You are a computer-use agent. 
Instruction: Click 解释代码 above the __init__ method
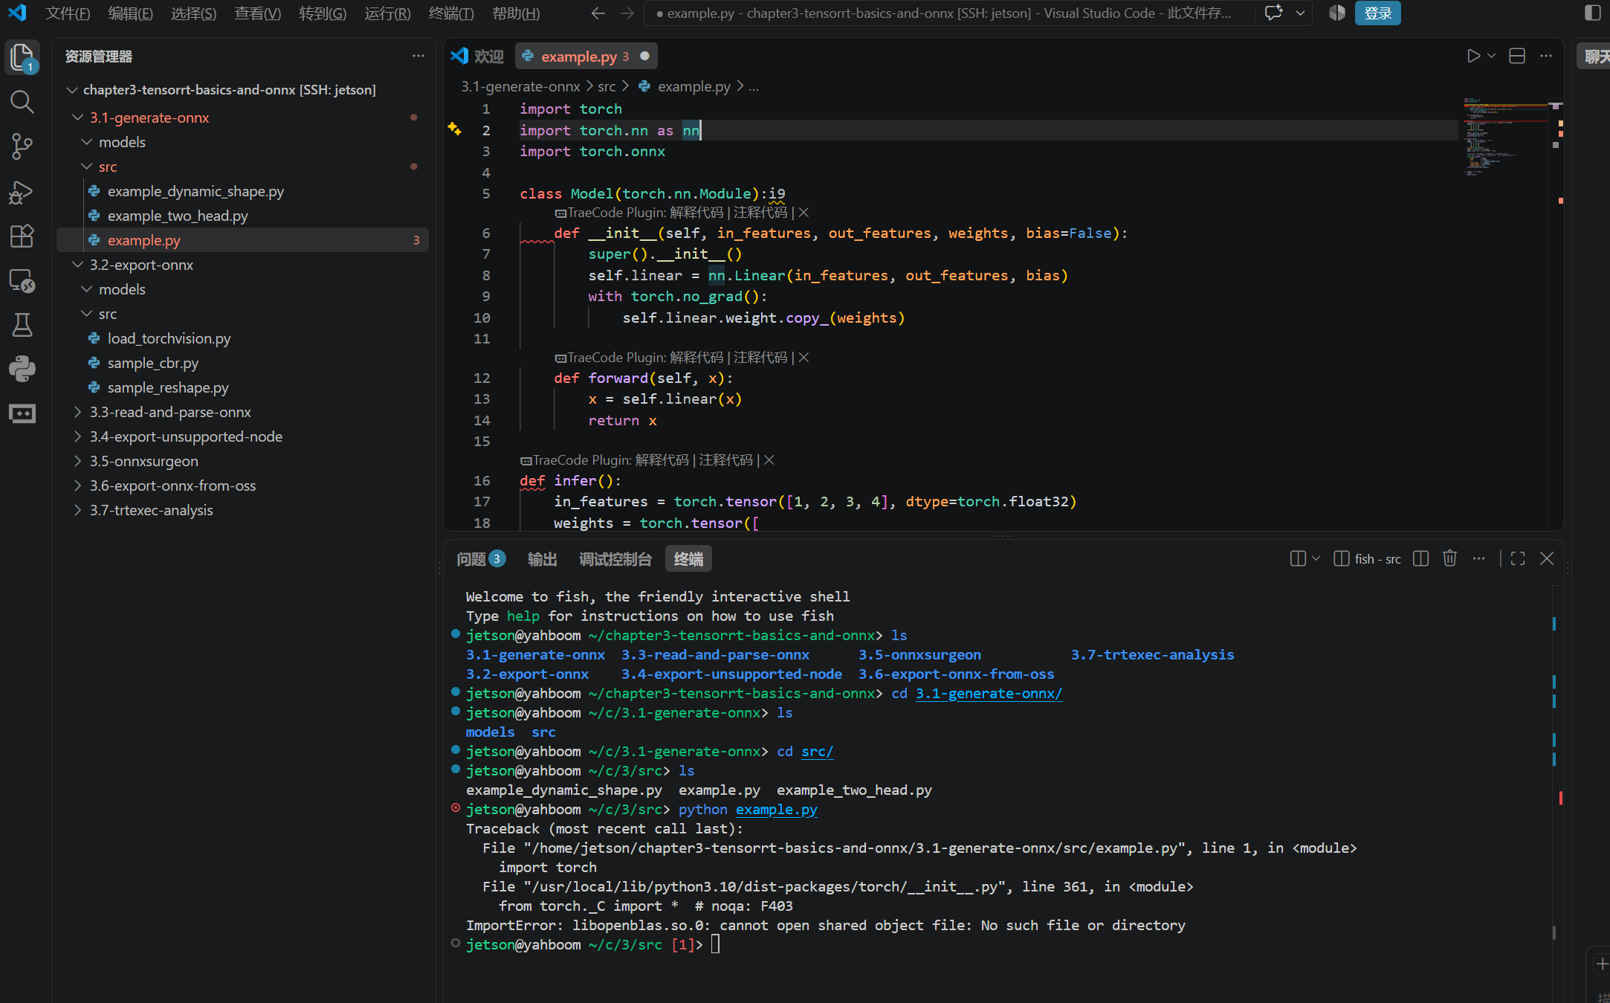click(696, 213)
